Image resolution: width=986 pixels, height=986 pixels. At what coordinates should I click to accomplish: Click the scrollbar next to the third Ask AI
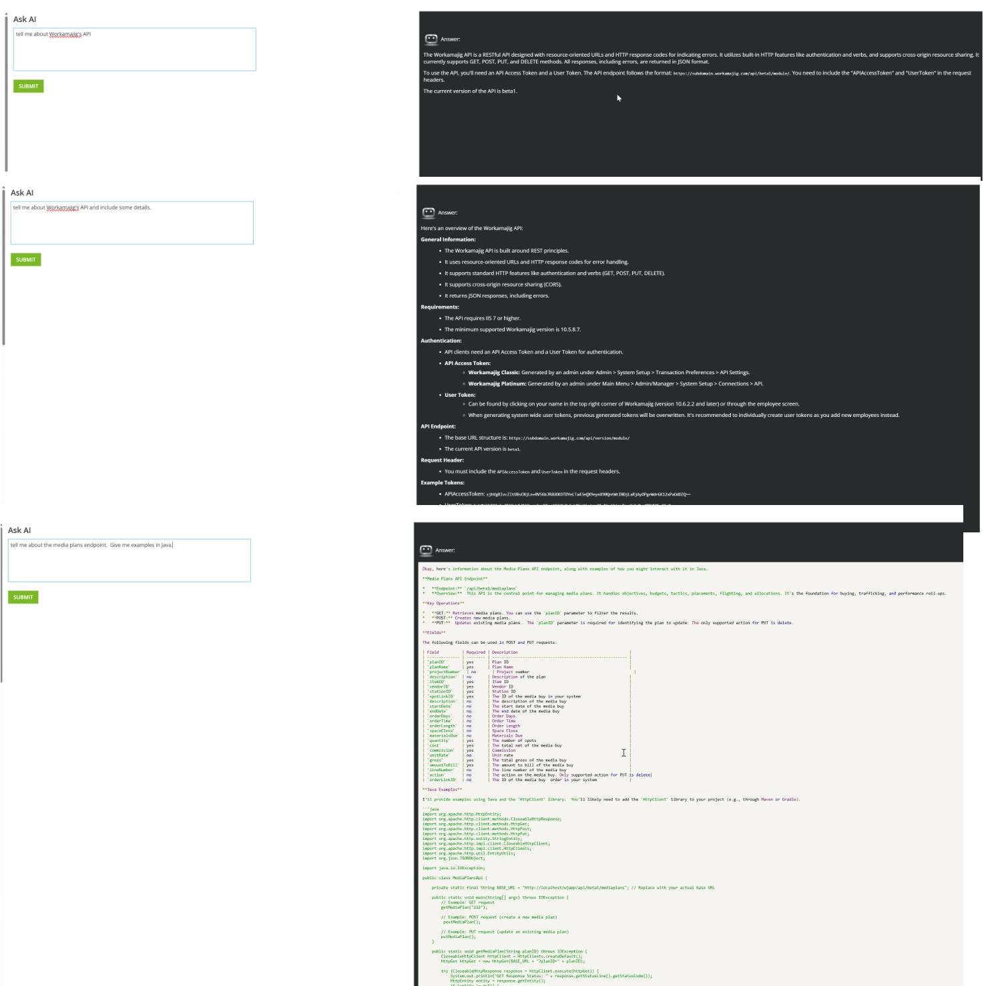coord(1,604)
